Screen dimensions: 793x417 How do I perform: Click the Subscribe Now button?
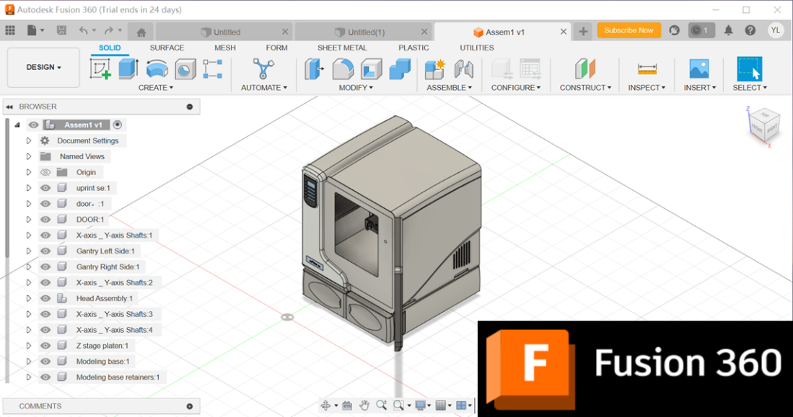[x=628, y=30]
